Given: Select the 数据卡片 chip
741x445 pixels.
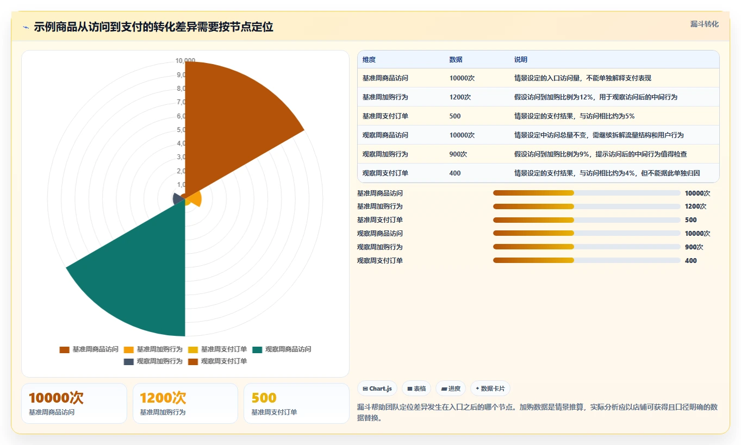Looking at the screenshot, I should click(x=490, y=388).
